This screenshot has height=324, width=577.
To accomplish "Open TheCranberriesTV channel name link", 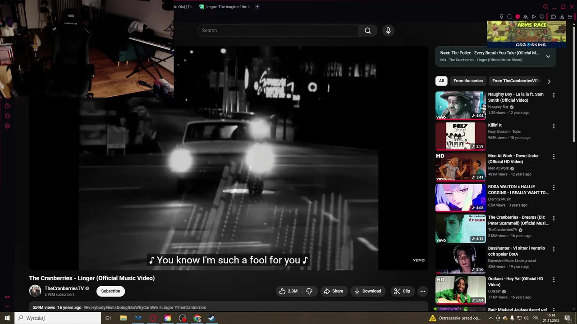I will point(64,288).
